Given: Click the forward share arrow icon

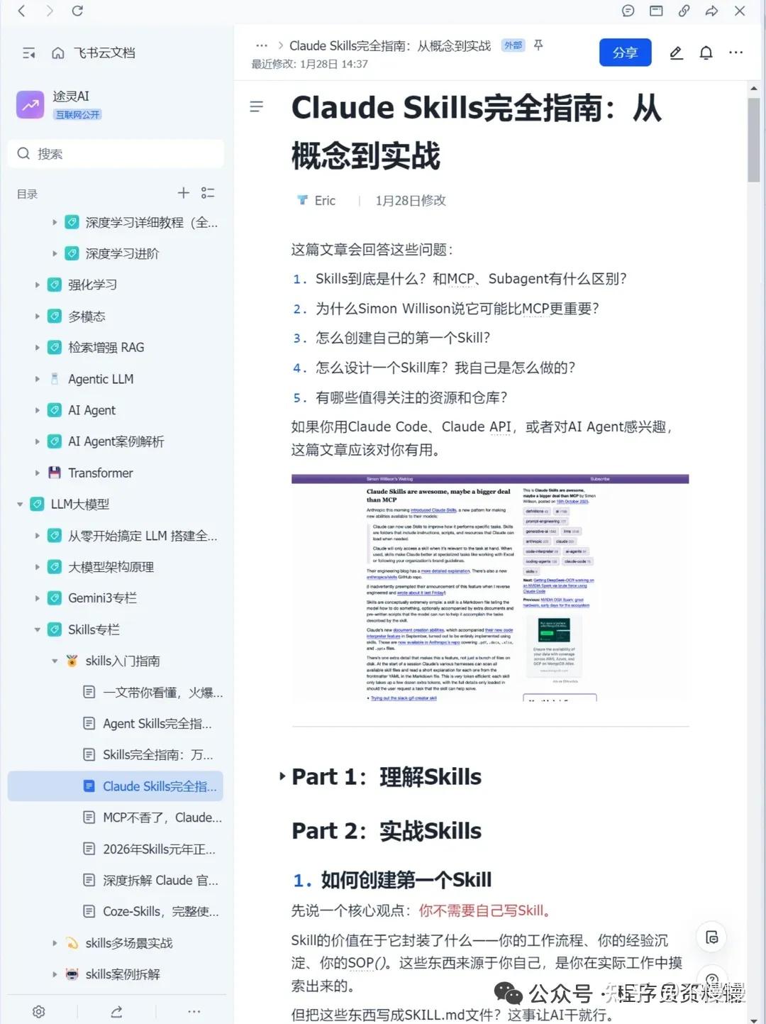Looking at the screenshot, I should tap(711, 11).
